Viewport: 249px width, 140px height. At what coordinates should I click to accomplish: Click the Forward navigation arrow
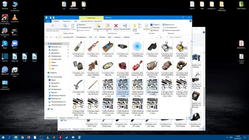tap(51, 37)
